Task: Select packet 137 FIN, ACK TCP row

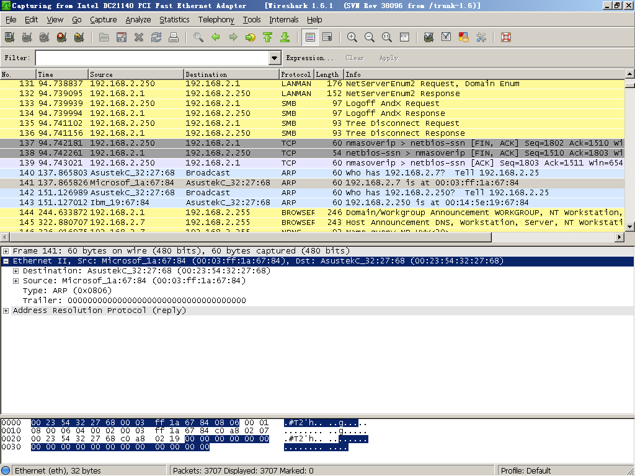Action: tap(313, 143)
